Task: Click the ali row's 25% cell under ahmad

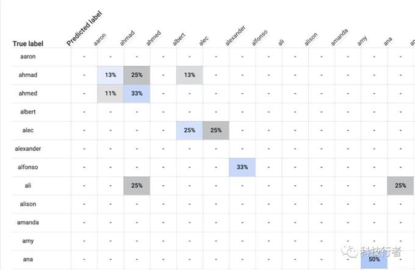Action: (137, 185)
